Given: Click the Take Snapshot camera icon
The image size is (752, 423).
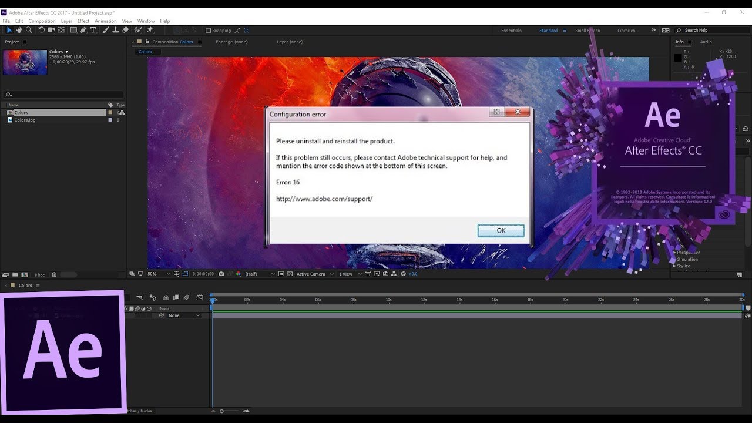Looking at the screenshot, I should [221, 274].
